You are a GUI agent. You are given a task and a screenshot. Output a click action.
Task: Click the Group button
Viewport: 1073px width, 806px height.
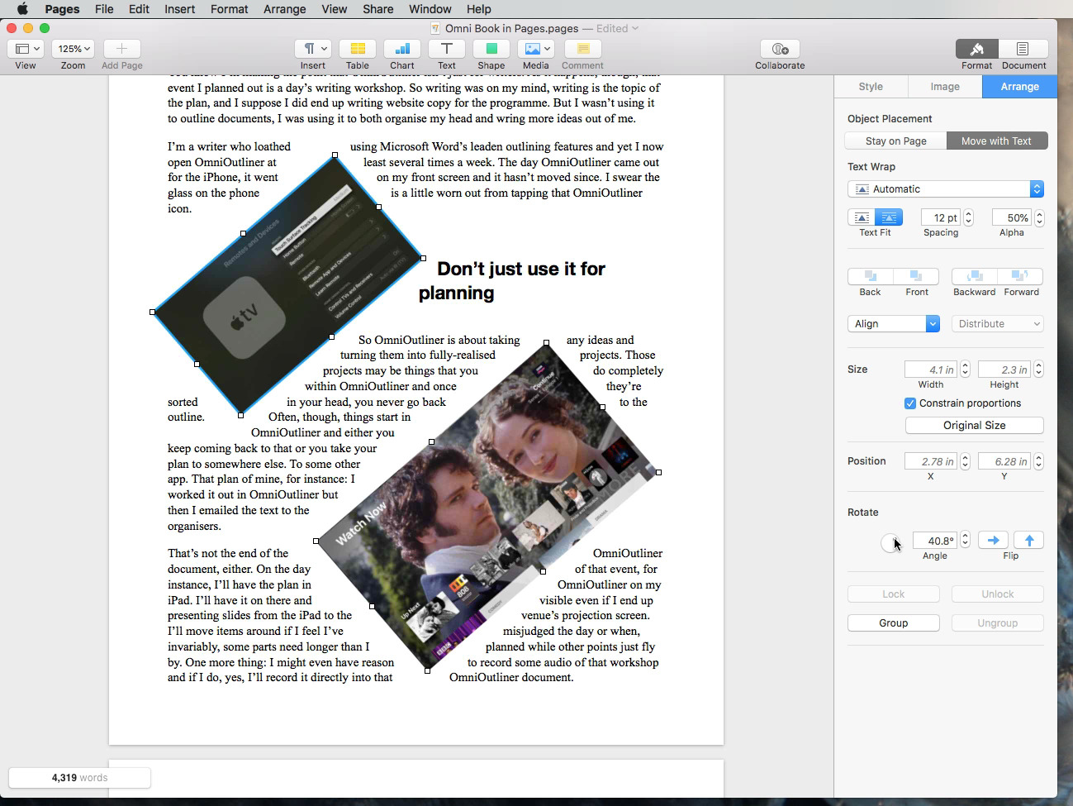(x=894, y=623)
